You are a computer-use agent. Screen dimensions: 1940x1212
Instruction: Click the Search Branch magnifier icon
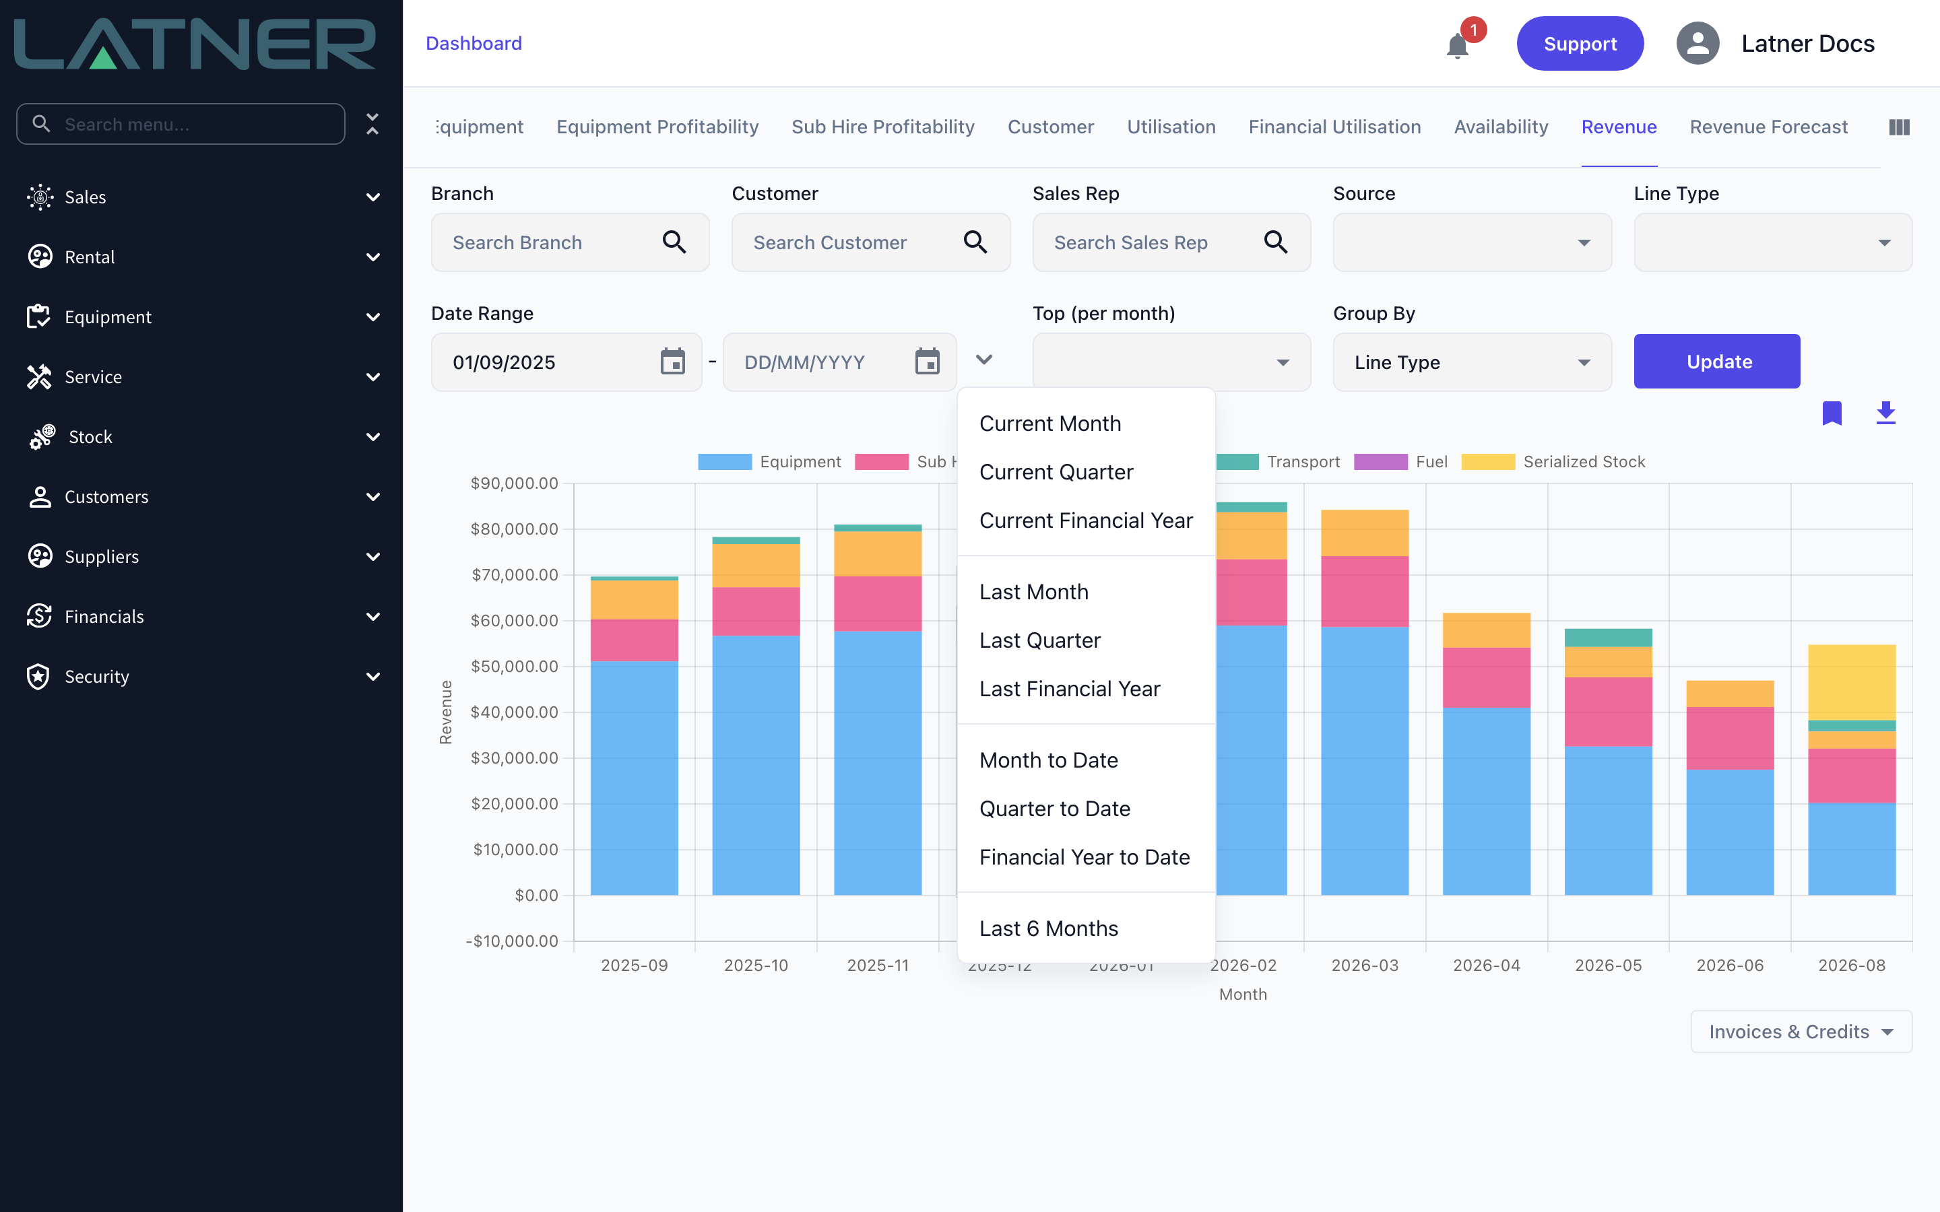[x=674, y=242]
